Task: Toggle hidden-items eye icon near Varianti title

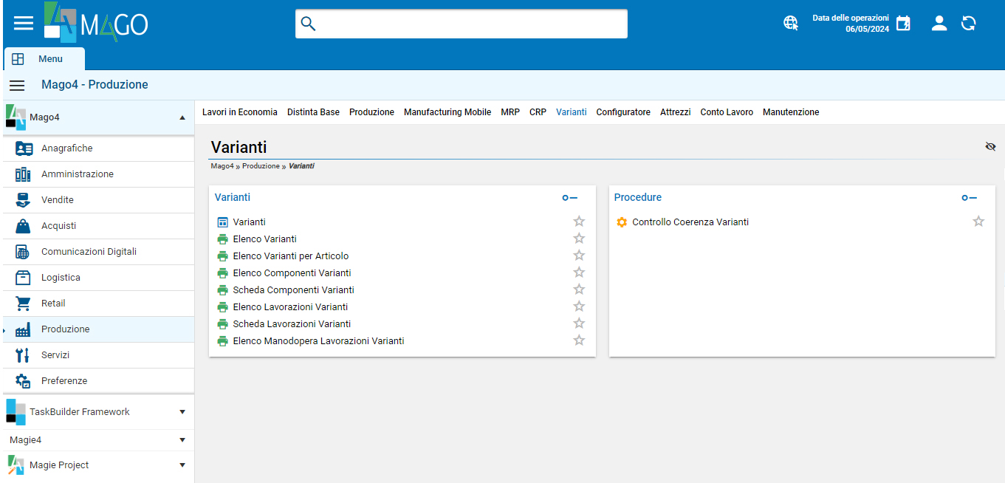Action: [x=990, y=147]
